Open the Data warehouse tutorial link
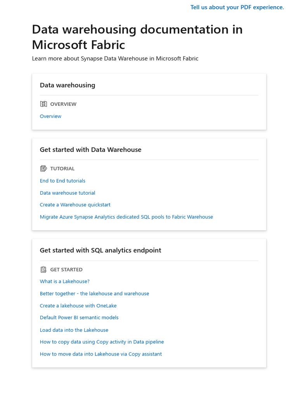 coord(68,193)
